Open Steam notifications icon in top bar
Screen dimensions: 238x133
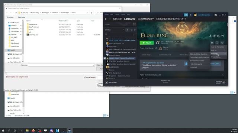pyautogui.click(x=191, y=15)
